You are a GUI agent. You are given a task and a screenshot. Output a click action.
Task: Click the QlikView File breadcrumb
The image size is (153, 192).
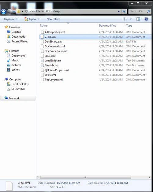(33, 11)
